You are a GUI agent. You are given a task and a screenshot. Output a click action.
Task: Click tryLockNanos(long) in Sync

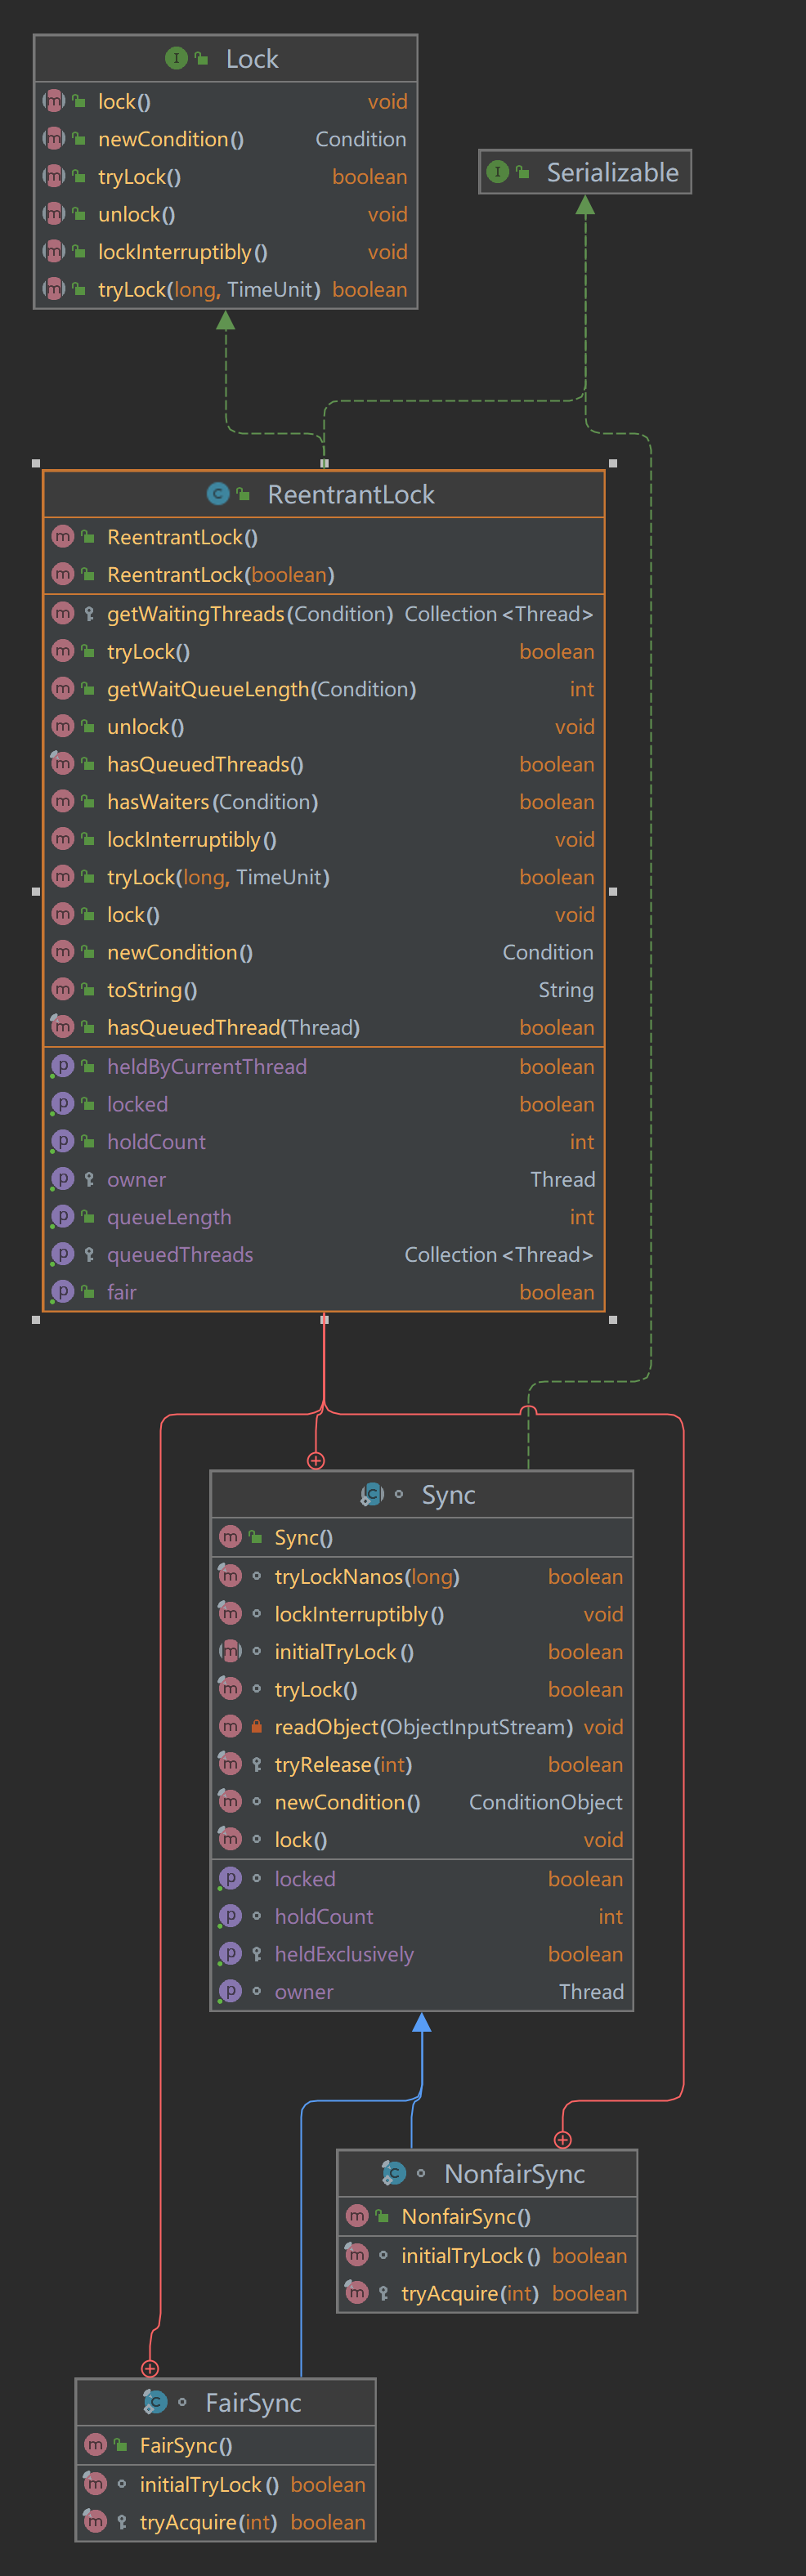367,1577
